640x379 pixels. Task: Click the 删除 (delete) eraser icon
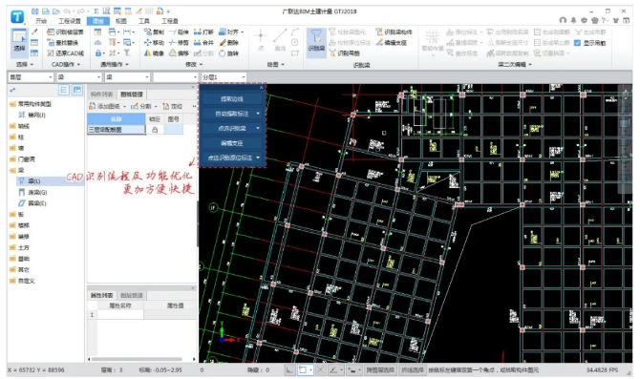coord(223,42)
